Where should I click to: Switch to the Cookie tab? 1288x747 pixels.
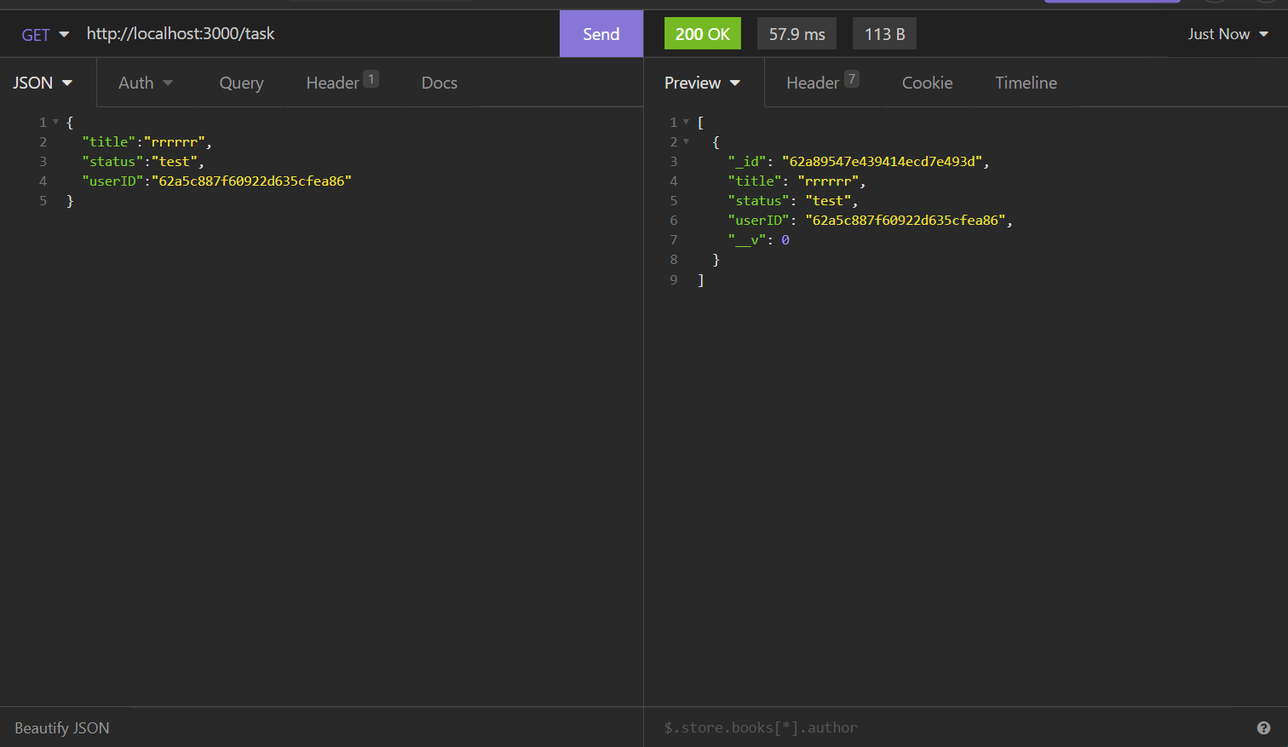(928, 83)
